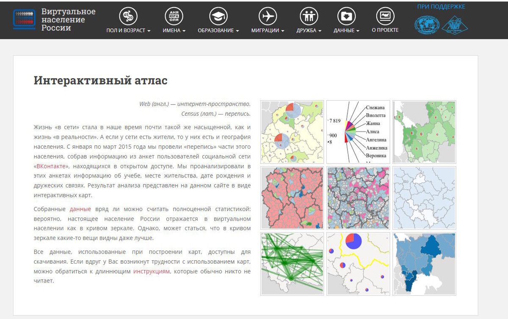This screenshot has height=319, width=508.
Task: Click the Census (лат.) epigraph line
Action: click(x=216, y=114)
